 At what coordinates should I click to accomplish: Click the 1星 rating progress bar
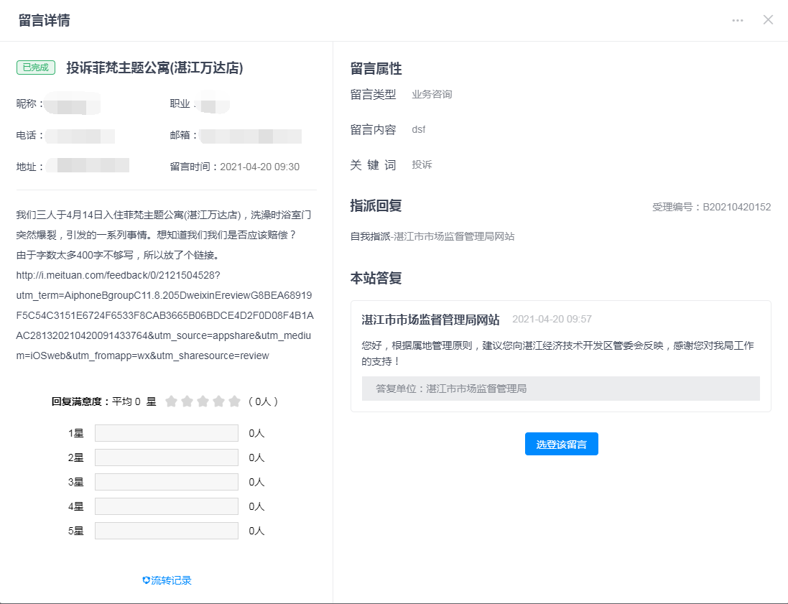pyautogui.click(x=166, y=433)
